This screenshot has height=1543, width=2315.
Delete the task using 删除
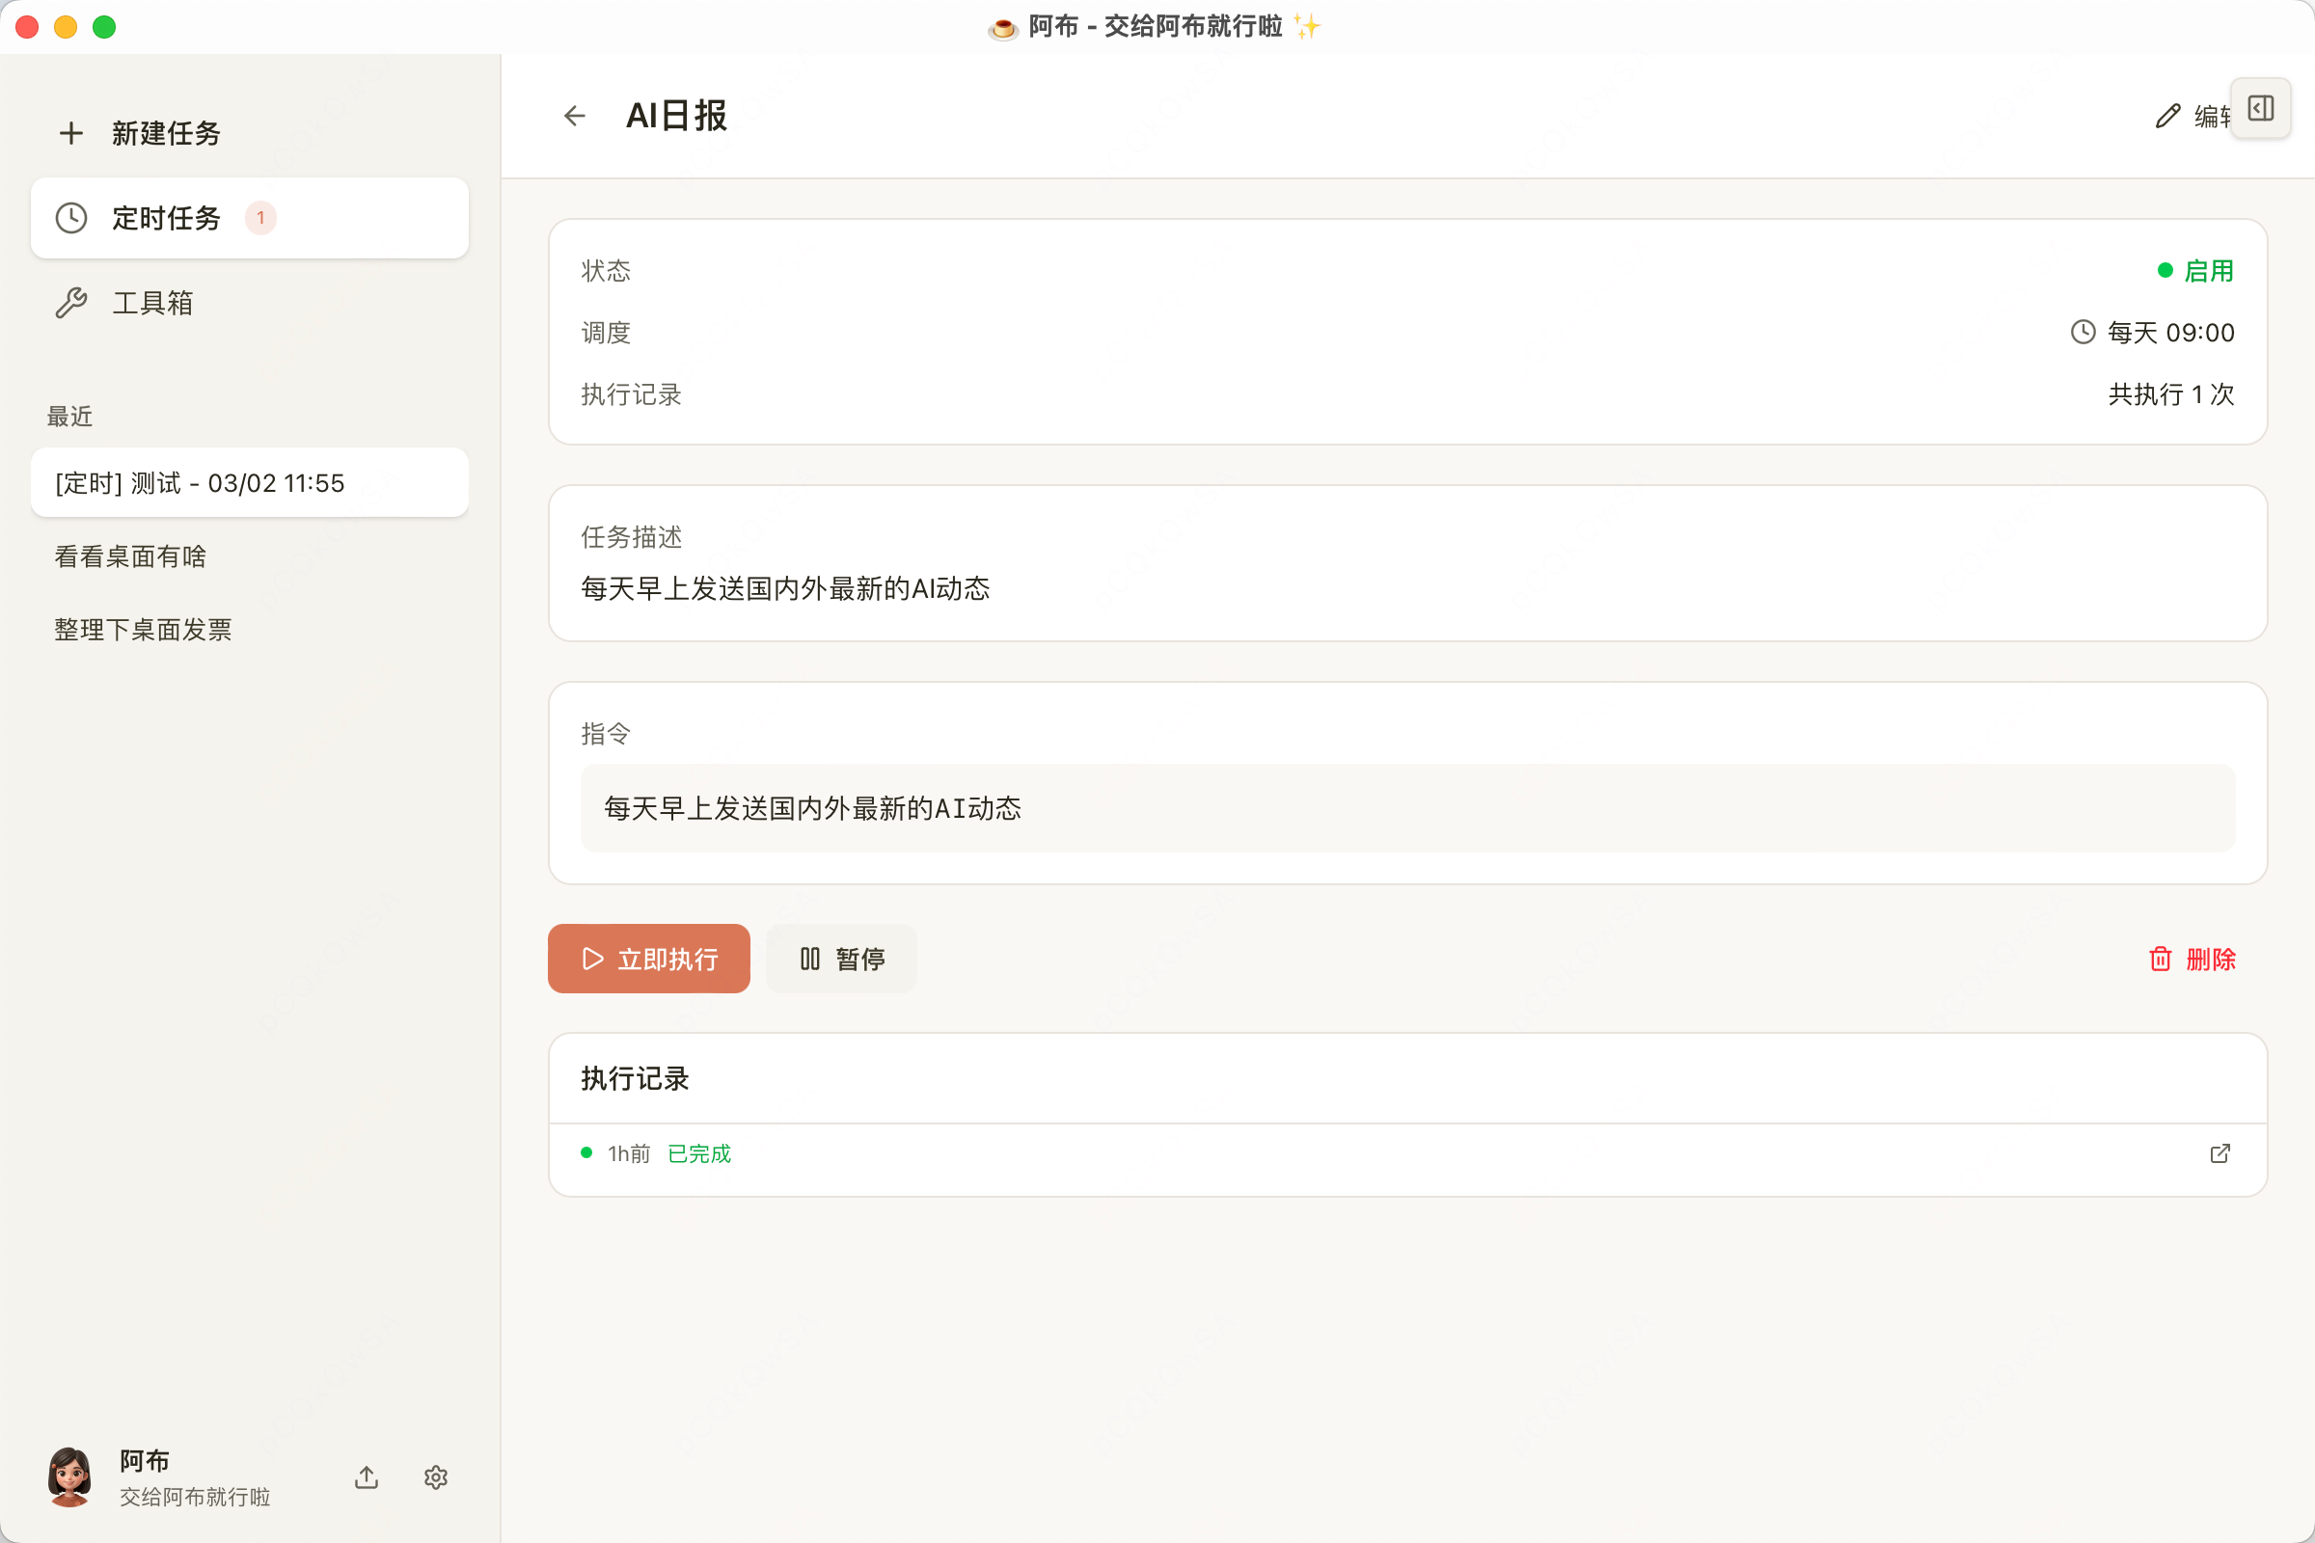coord(2192,958)
